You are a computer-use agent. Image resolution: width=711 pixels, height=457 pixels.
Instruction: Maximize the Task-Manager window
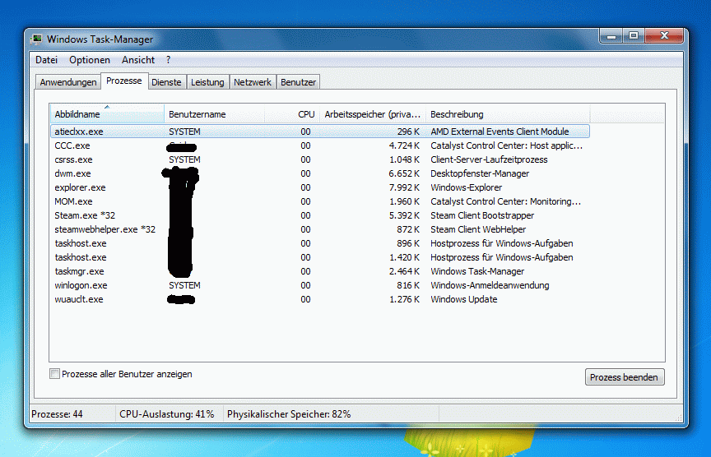(634, 36)
